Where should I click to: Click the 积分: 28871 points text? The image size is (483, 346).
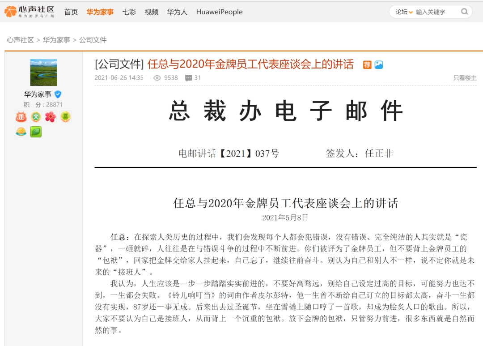(43, 105)
